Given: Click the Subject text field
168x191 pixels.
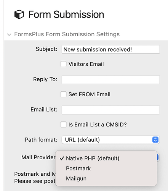Looking at the screenshot, I should click(x=110, y=49).
